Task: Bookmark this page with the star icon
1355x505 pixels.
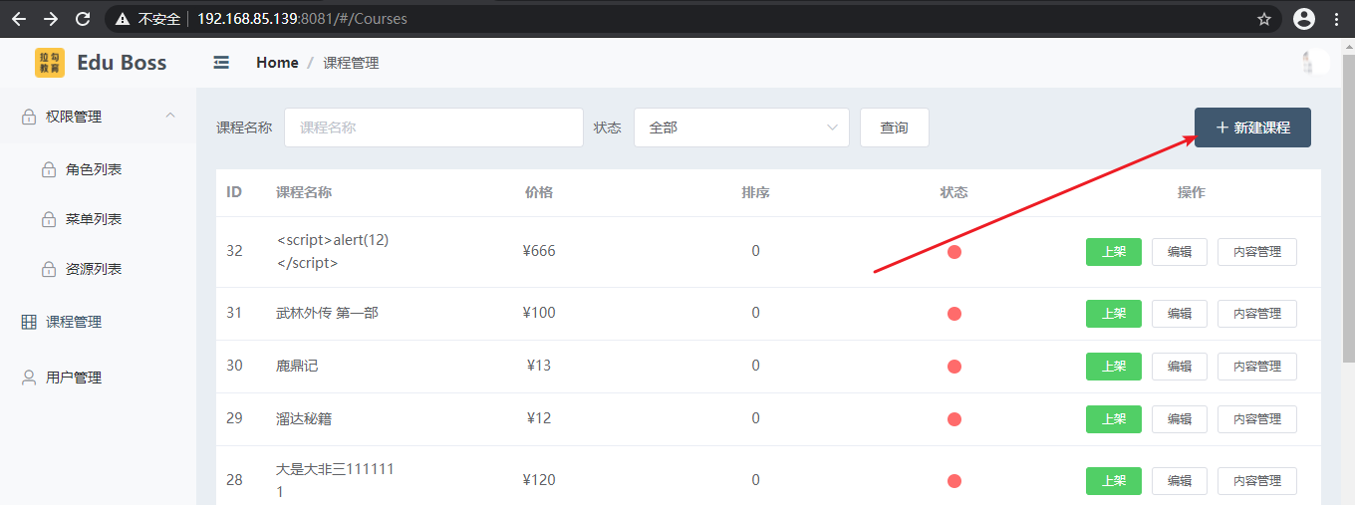Action: 1264,19
